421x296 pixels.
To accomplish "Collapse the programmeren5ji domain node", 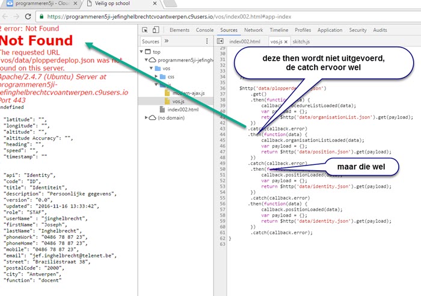I will [146, 60].
